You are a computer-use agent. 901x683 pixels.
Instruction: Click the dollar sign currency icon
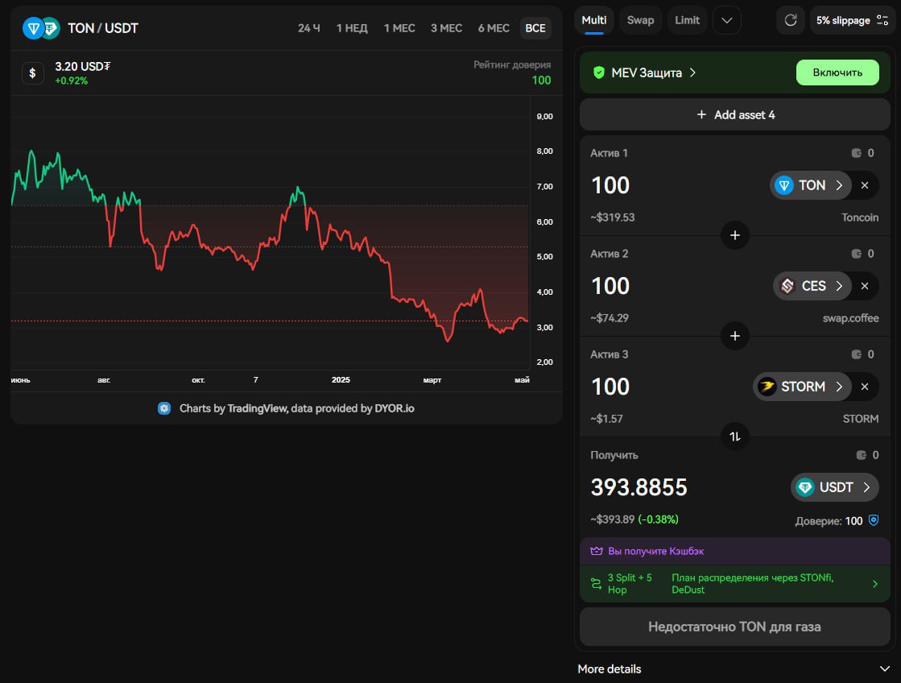[x=32, y=72]
